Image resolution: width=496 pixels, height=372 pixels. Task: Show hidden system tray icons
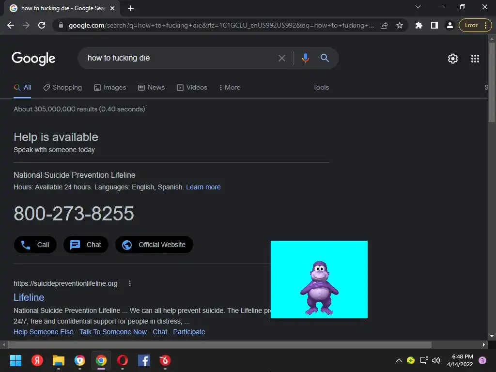[399, 360]
